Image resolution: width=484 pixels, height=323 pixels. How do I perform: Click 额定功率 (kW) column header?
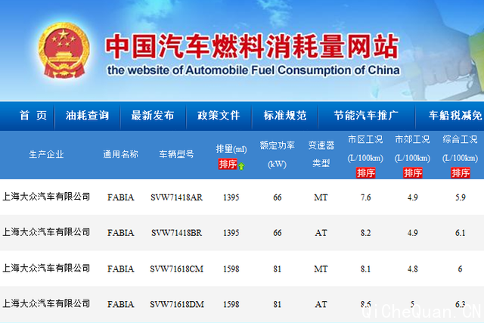tap(278, 154)
